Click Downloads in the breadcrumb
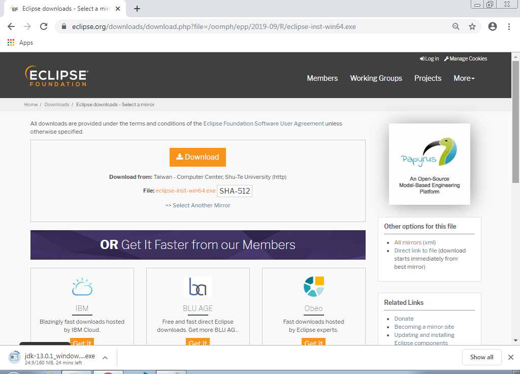This screenshot has width=520, height=374. tap(57, 105)
